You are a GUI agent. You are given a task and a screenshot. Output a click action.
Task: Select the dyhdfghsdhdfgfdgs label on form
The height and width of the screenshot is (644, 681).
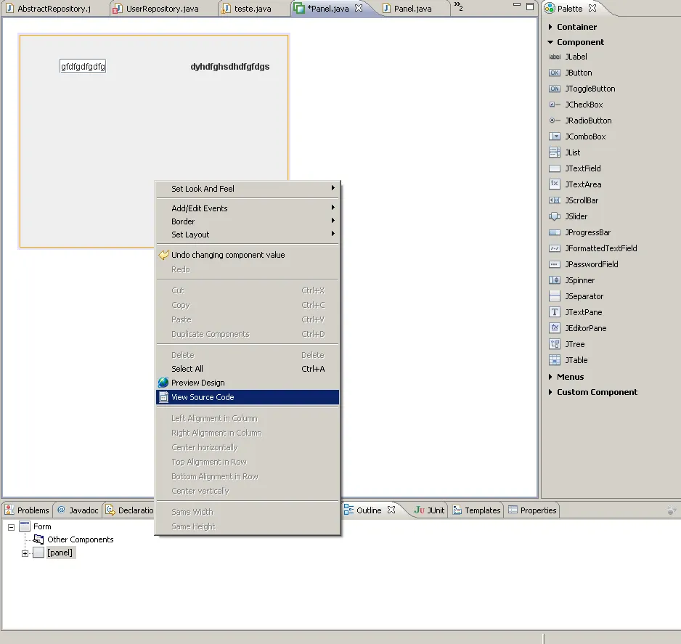229,67
